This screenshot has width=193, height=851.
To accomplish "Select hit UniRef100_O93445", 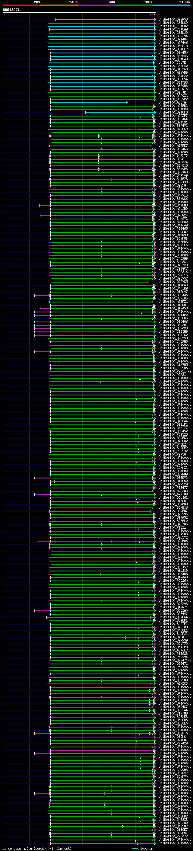I will coord(173,295).
